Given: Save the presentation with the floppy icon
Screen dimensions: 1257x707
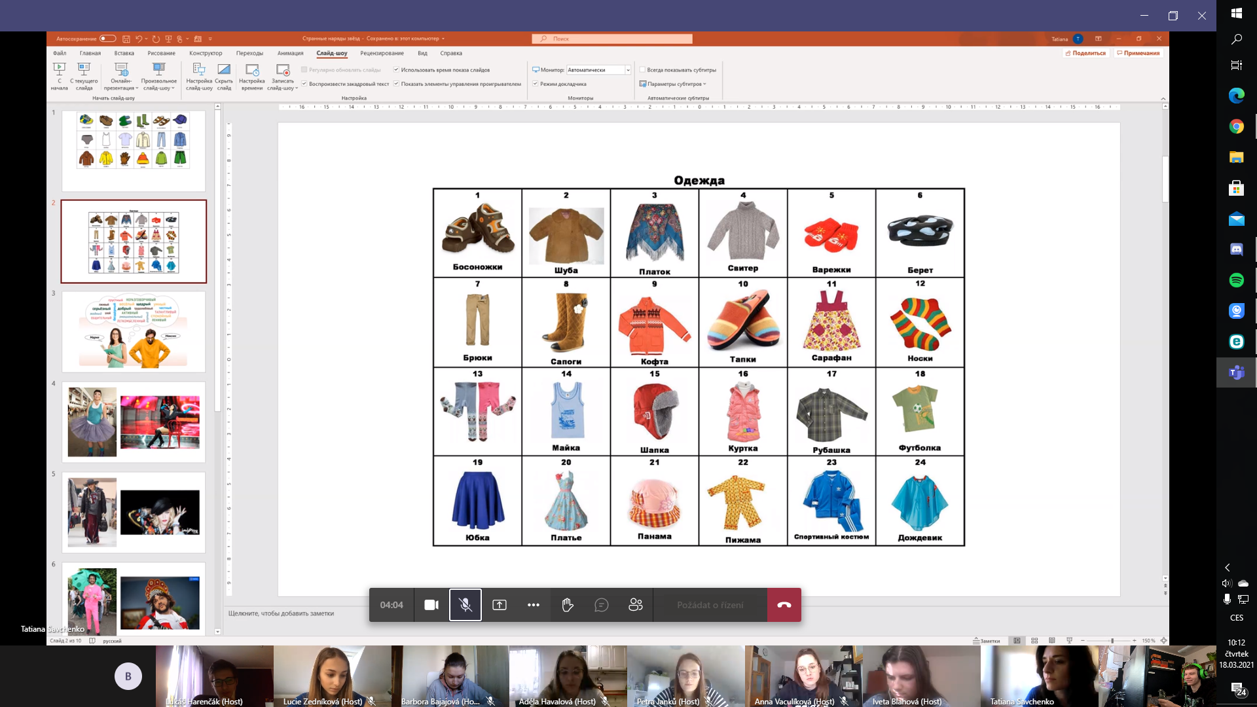Looking at the screenshot, I should point(126,39).
